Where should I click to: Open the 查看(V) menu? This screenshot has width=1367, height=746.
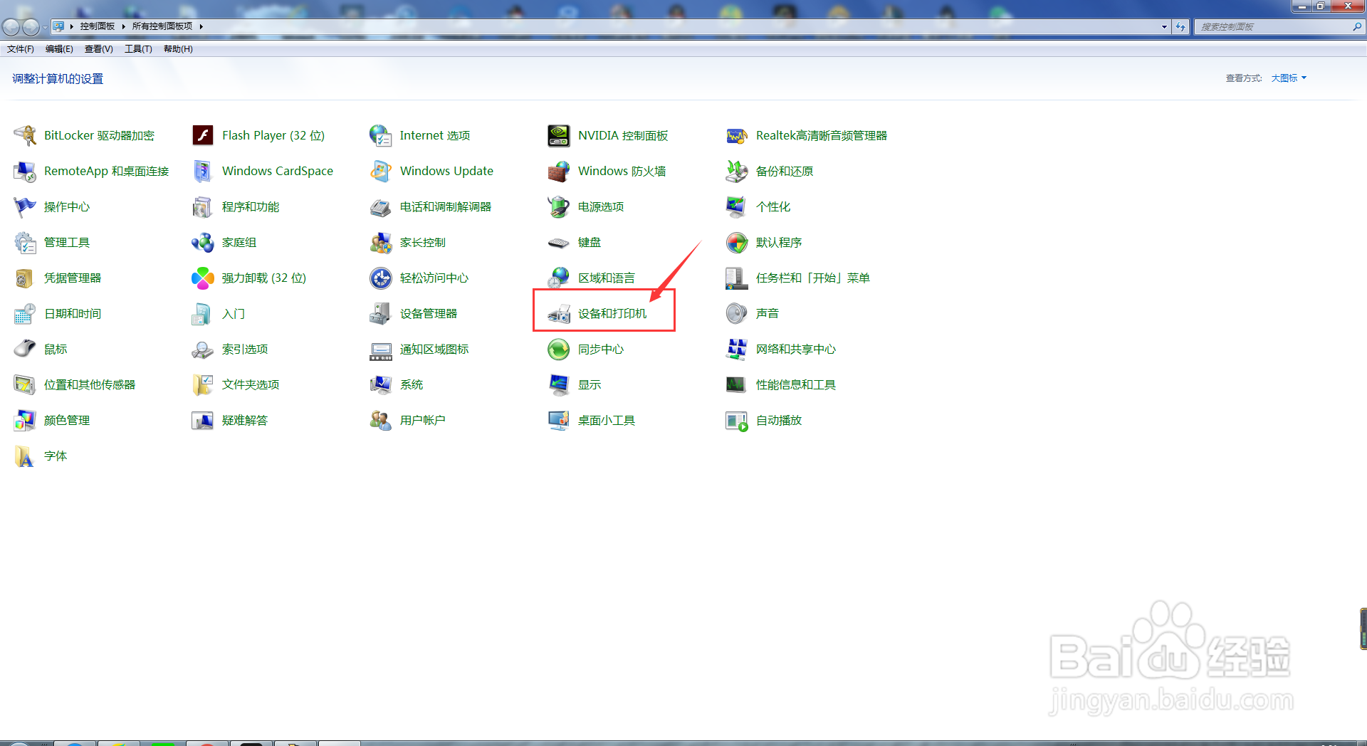coord(98,49)
